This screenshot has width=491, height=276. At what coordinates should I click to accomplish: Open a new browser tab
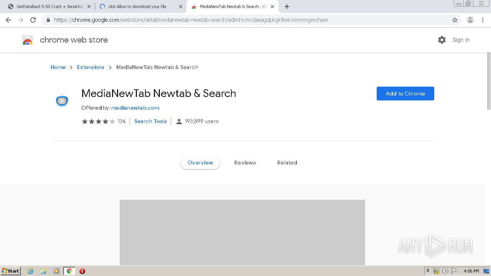coord(287,7)
